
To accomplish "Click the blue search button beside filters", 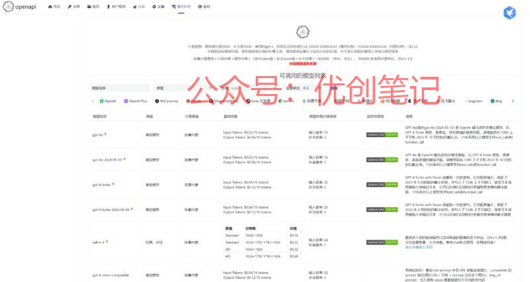I will click(x=334, y=88).
